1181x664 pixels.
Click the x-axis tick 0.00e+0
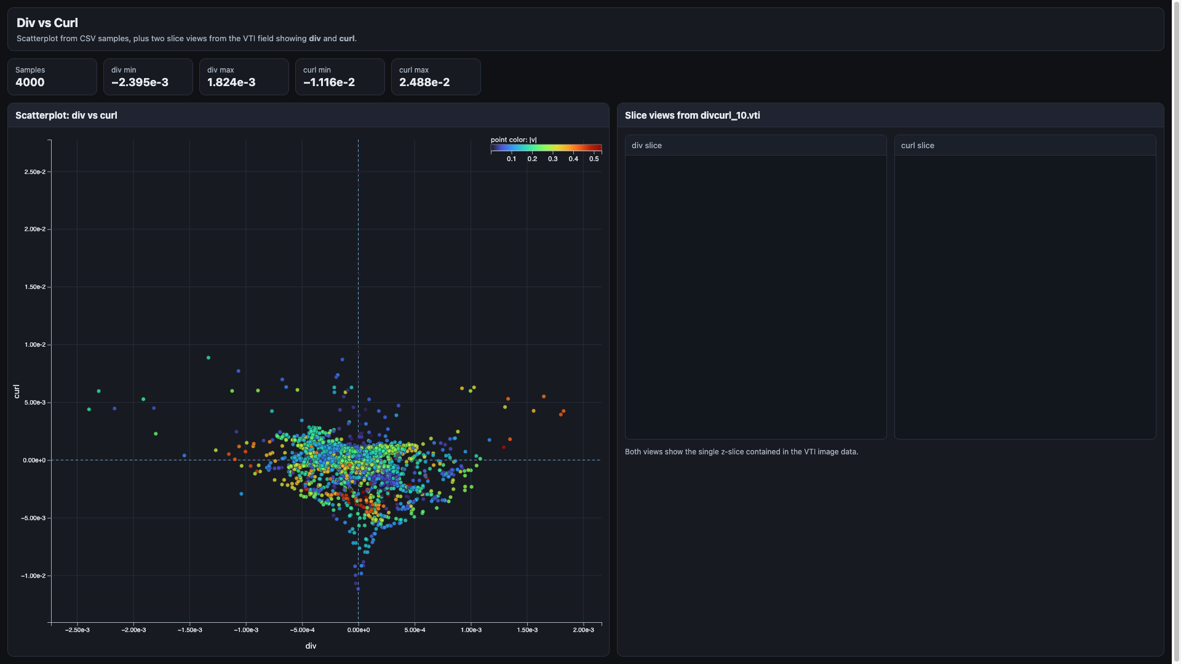click(x=359, y=630)
